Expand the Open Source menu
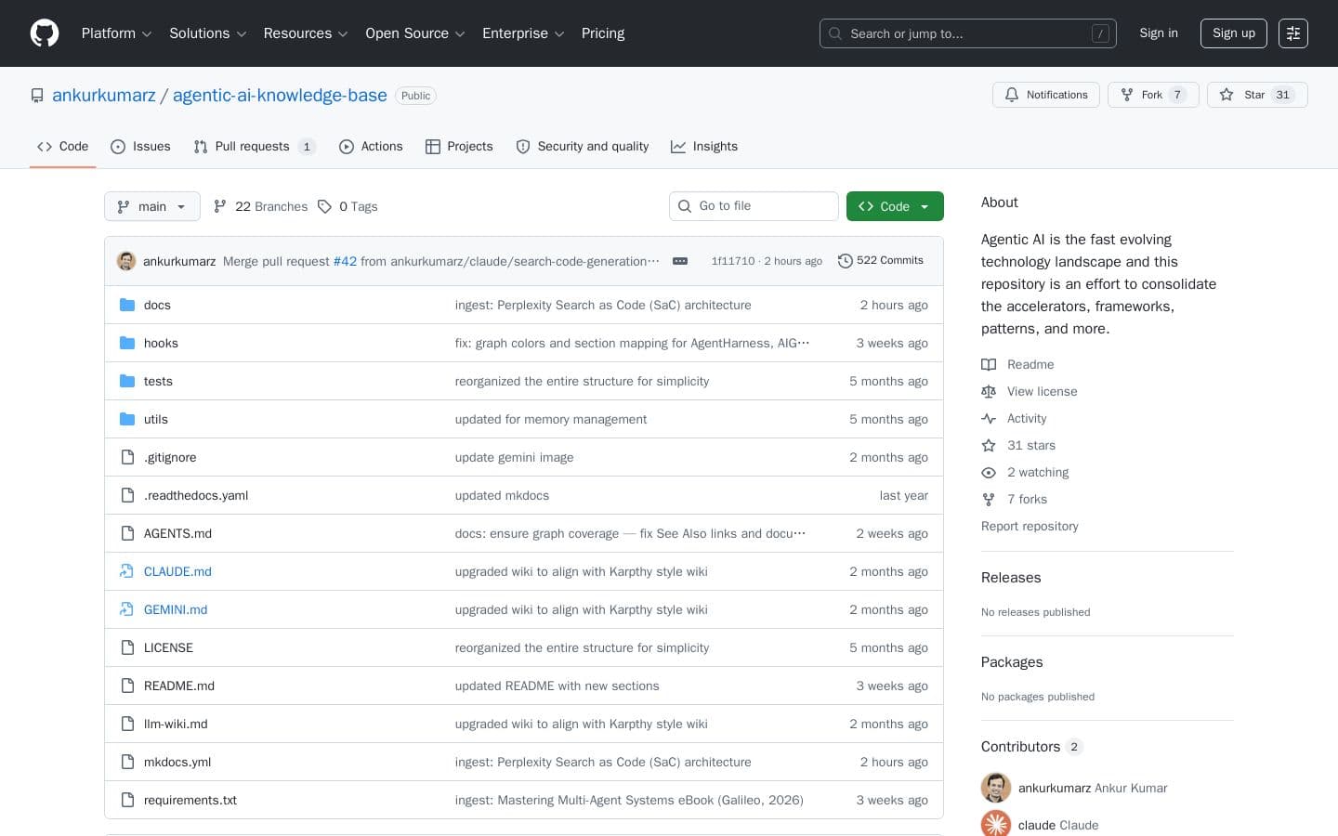 pyautogui.click(x=415, y=33)
